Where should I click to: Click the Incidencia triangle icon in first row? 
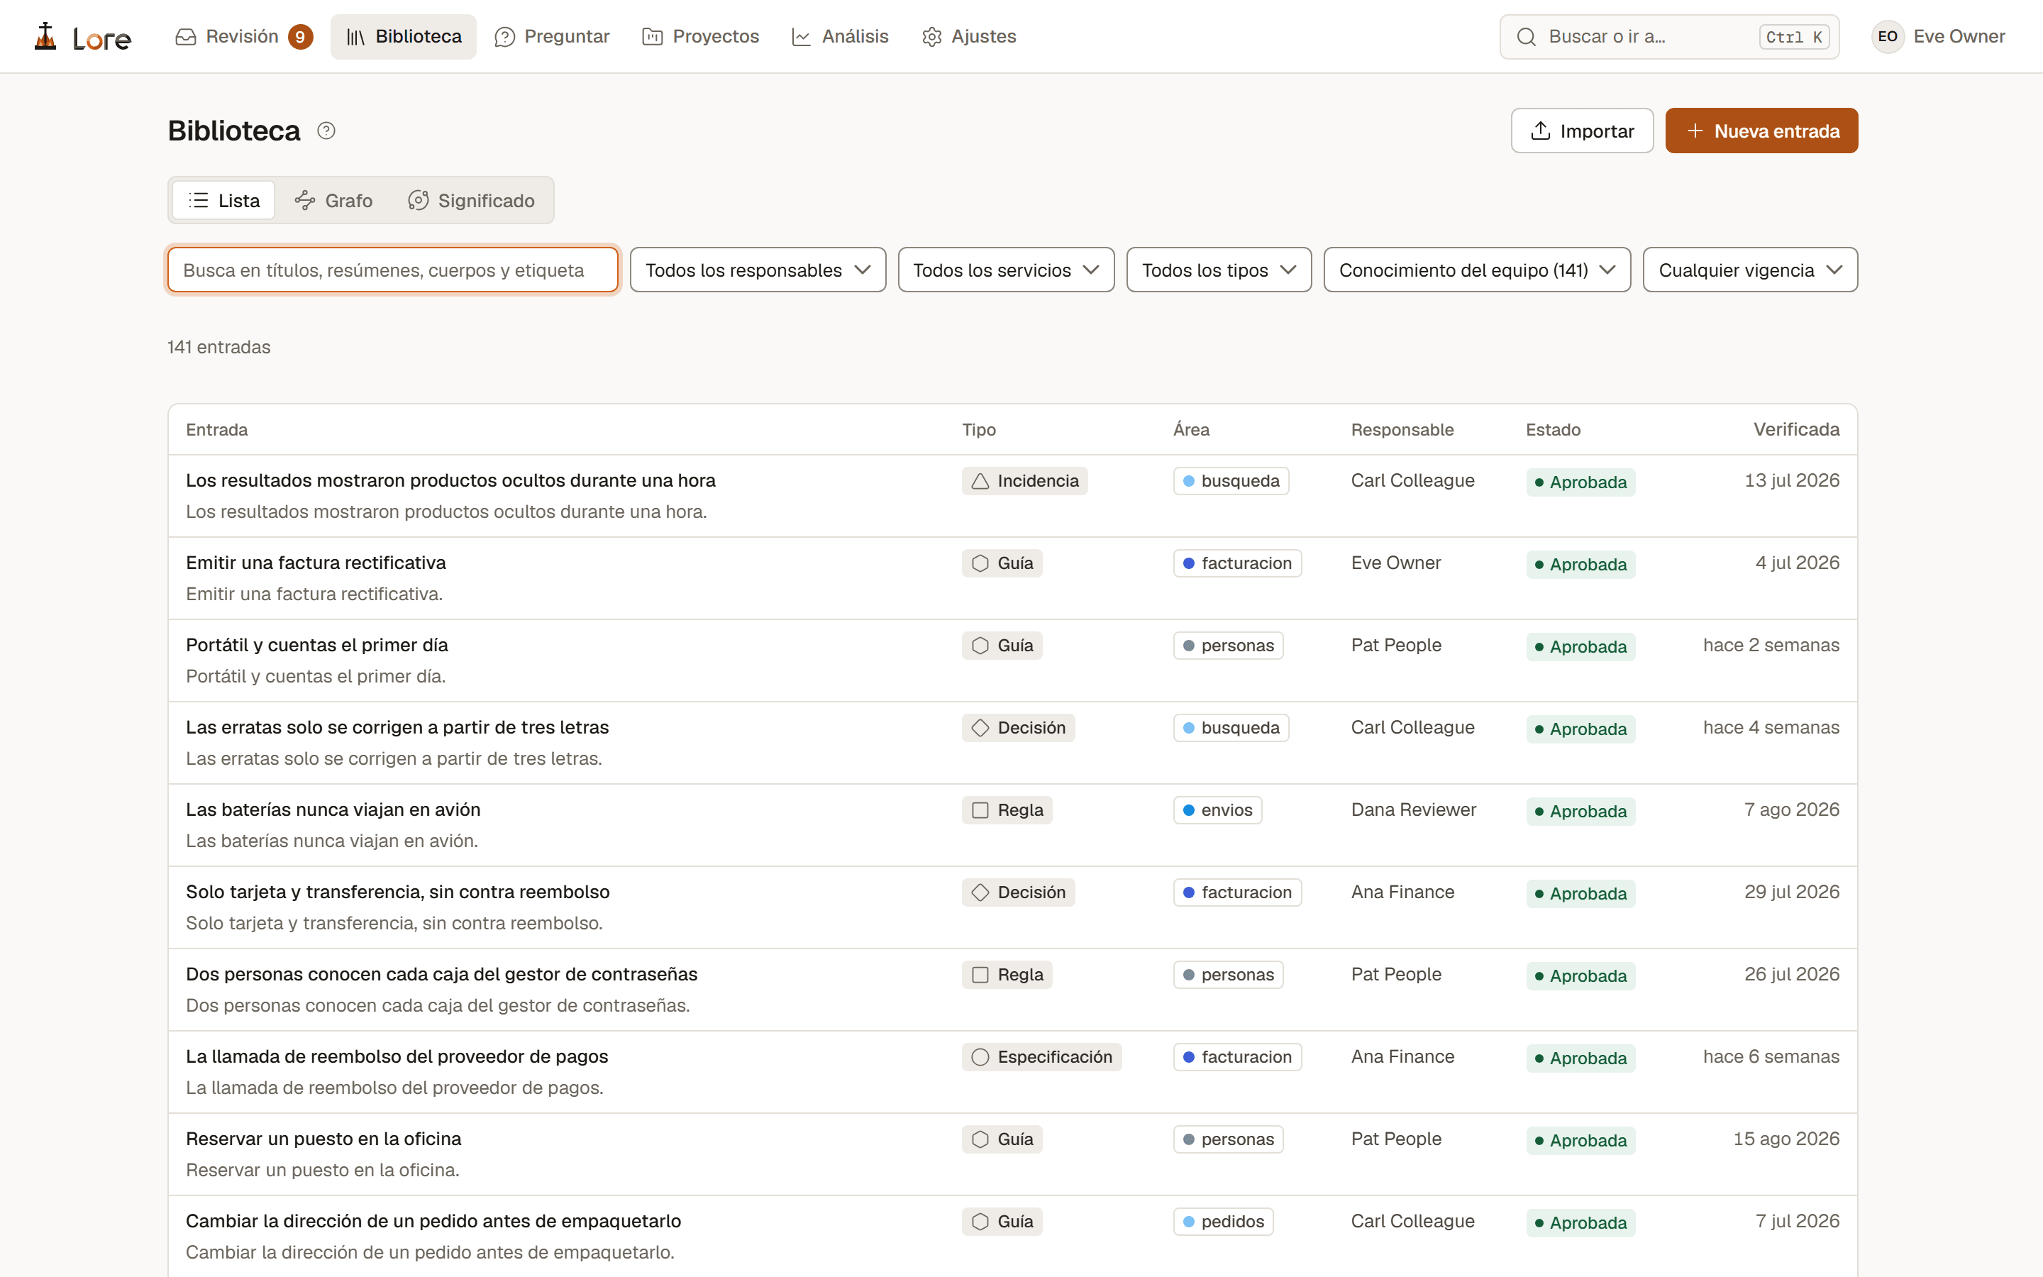pos(979,480)
